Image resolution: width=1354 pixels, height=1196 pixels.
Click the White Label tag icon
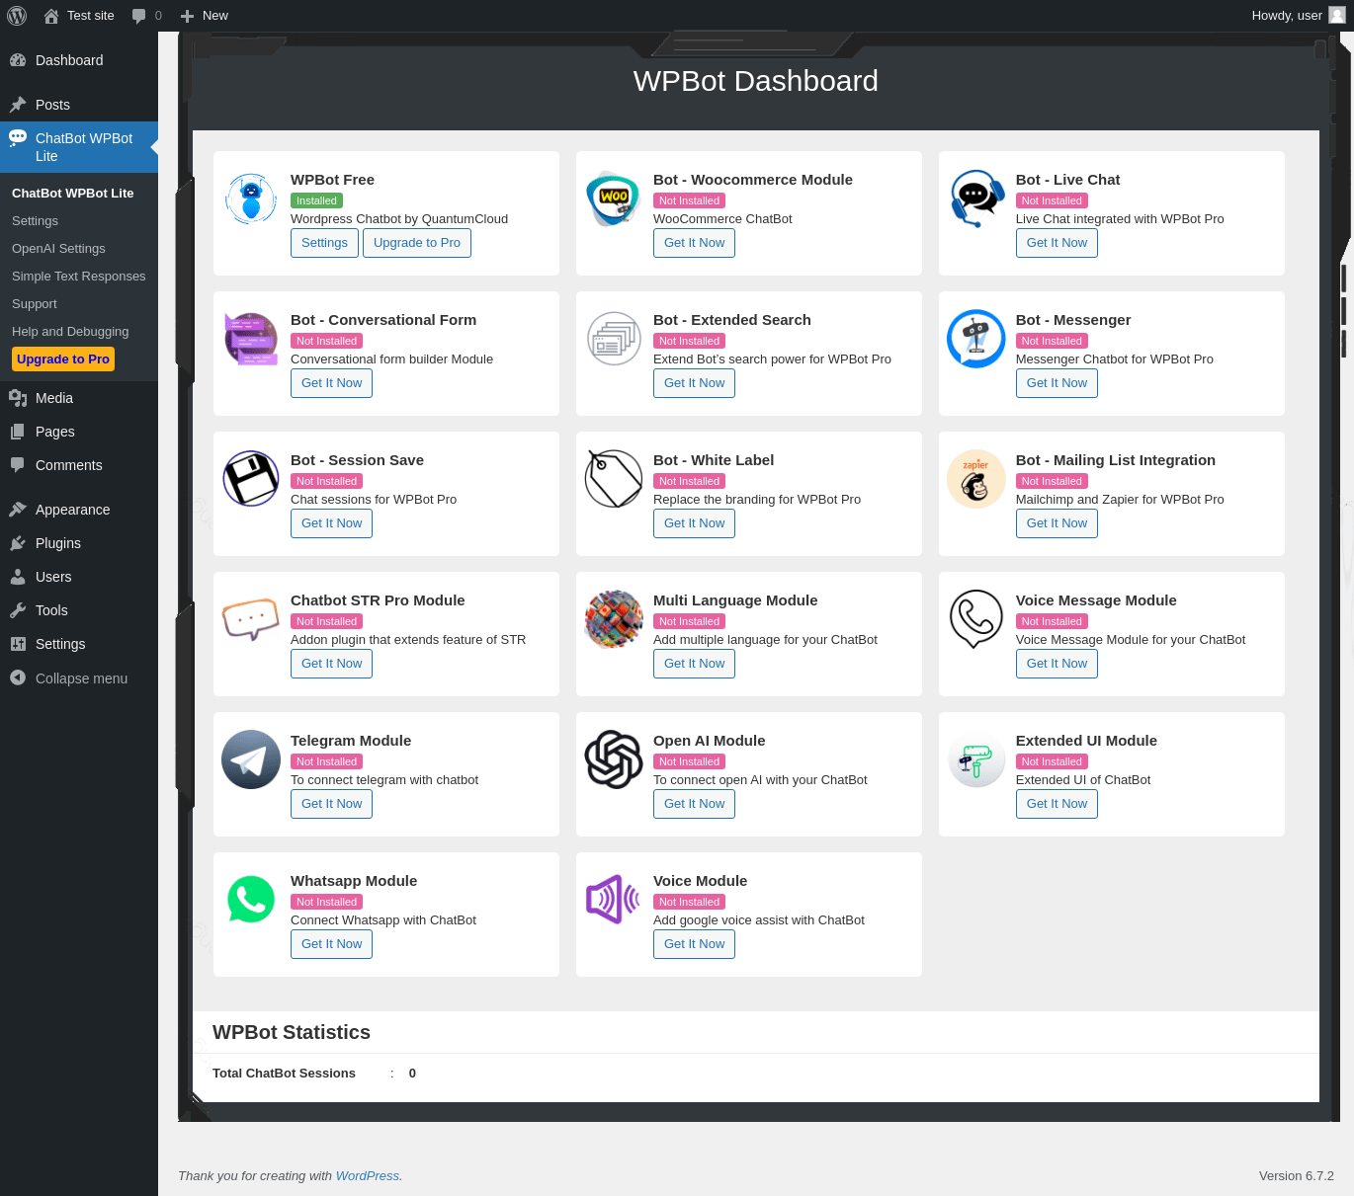point(614,479)
